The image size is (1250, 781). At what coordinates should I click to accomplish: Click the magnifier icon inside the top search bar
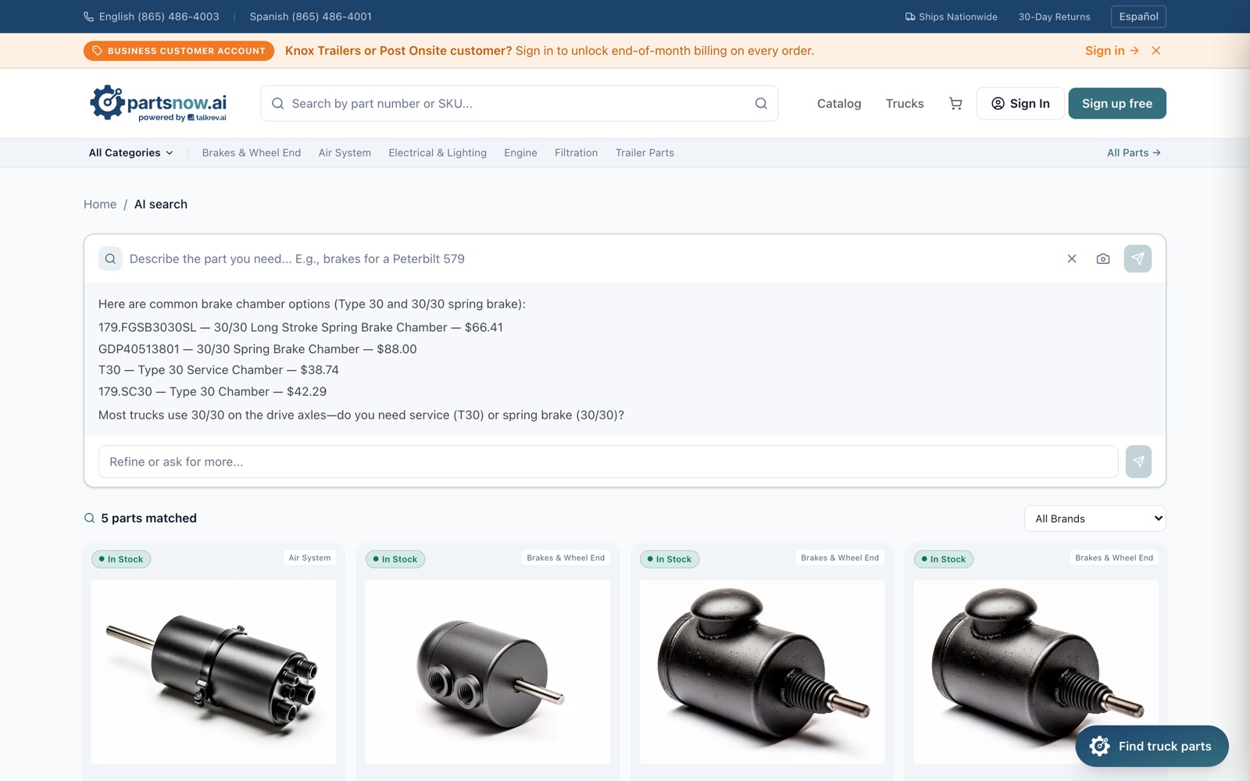(761, 103)
